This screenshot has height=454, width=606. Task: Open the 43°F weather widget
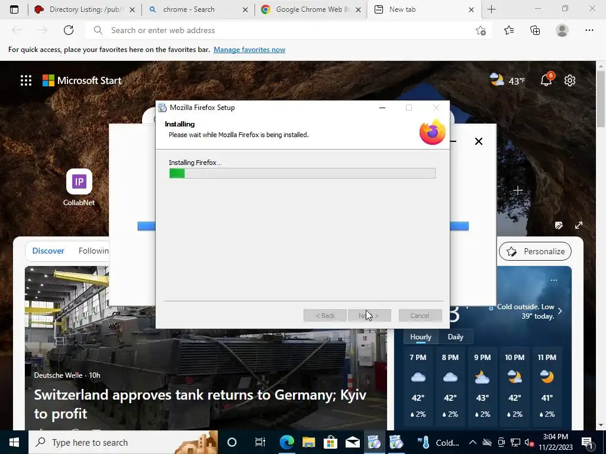507,80
